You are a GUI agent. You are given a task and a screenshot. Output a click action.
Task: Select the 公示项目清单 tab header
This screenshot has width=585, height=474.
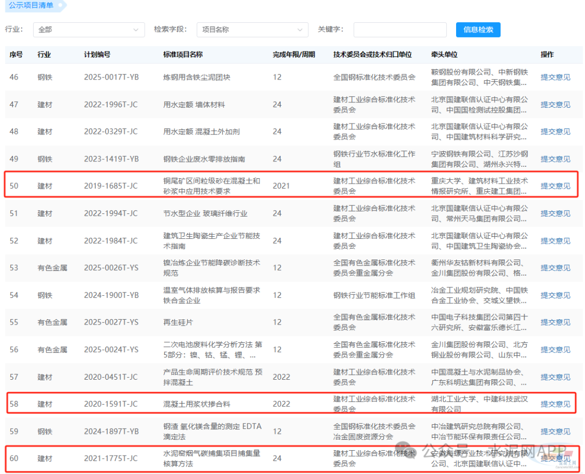[x=31, y=5]
